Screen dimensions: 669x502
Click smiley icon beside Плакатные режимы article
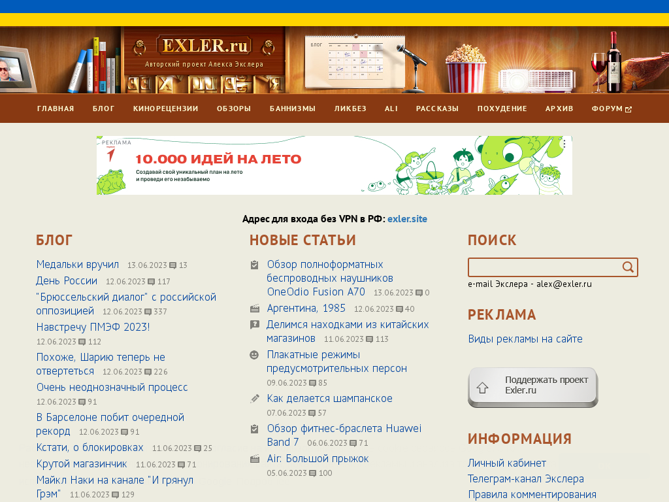[254, 355]
